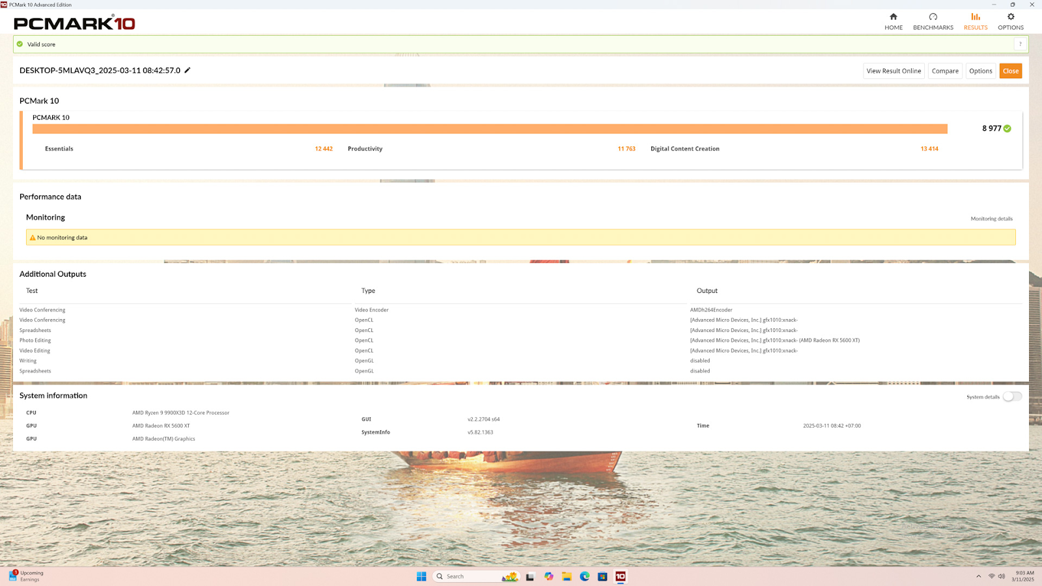This screenshot has height=586, width=1042.
Task: Open the clock and date panel
Action: [1022, 576]
